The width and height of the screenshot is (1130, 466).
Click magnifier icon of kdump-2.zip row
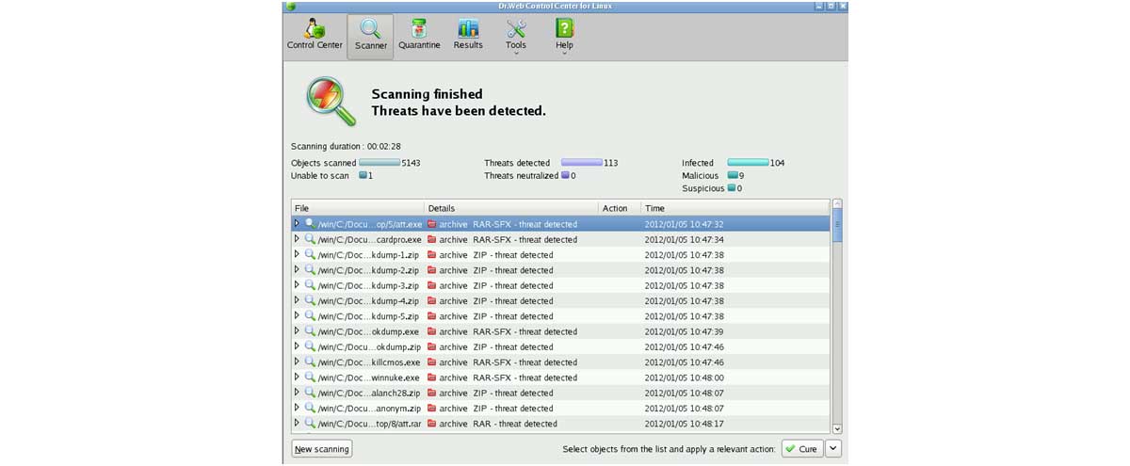309,270
